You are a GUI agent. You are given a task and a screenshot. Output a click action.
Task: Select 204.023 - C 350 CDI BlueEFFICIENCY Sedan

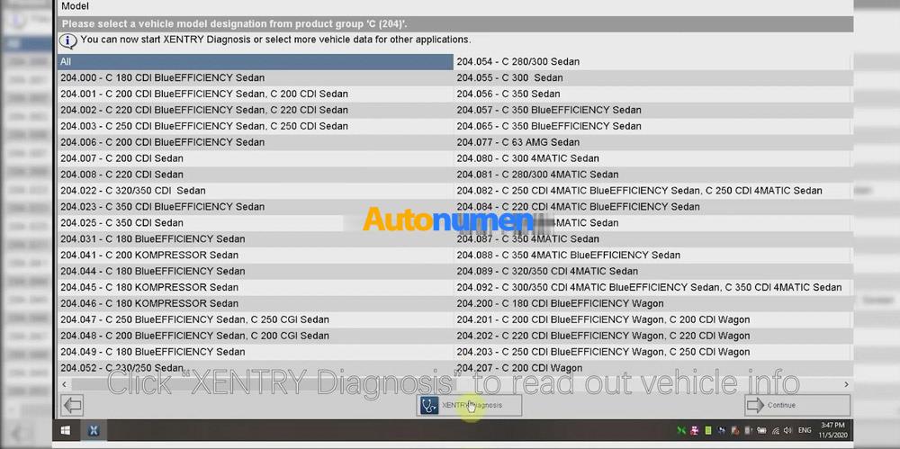(x=256, y=206)
